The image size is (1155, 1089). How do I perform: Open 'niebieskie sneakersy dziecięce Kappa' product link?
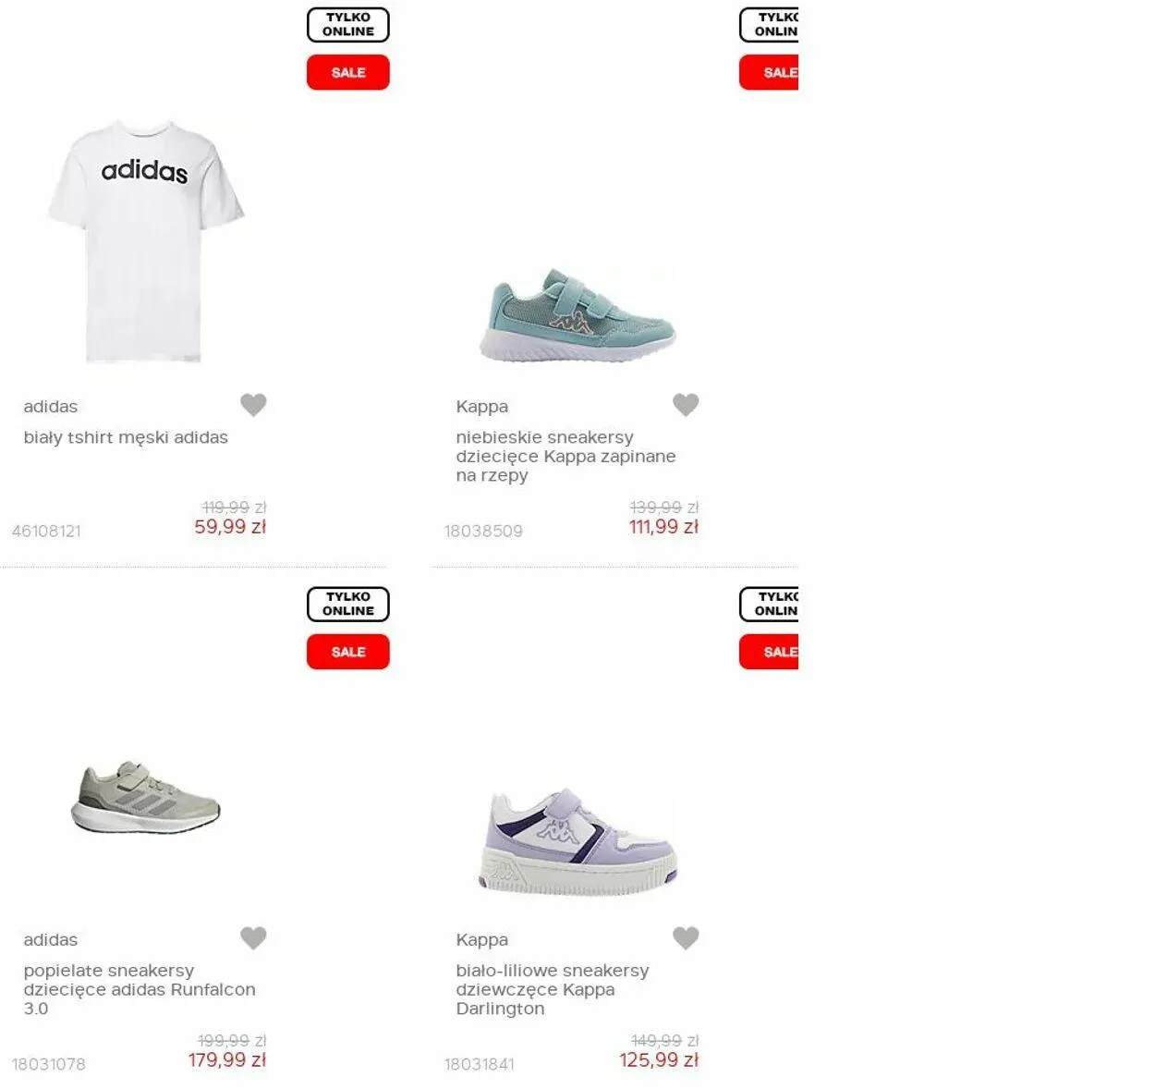[x=565, y=456]
